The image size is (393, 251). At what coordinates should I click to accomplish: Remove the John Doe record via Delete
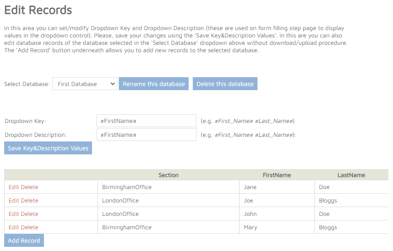30,214
